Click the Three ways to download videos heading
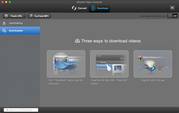 111,41
